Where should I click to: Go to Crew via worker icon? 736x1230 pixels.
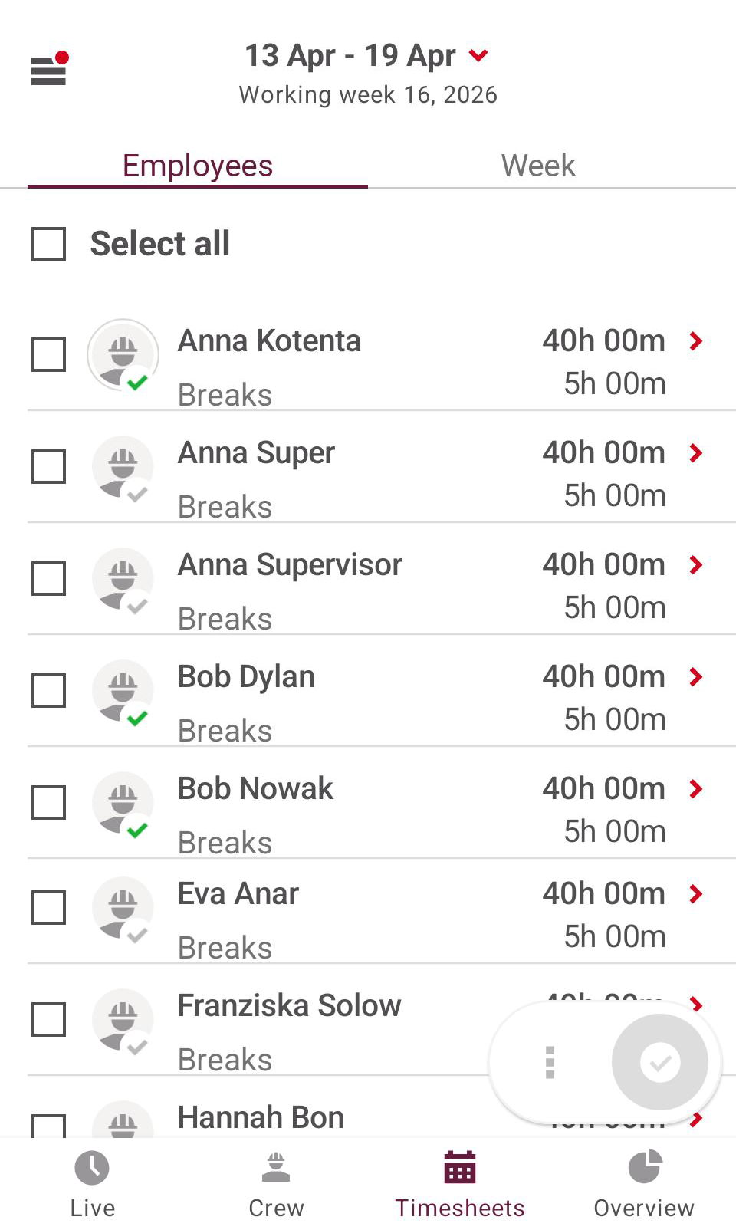[x=276, y=1168]
